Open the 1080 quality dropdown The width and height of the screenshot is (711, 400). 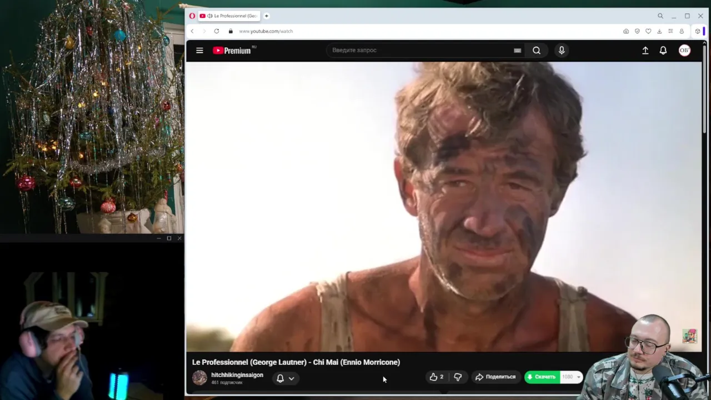(571, 377)
